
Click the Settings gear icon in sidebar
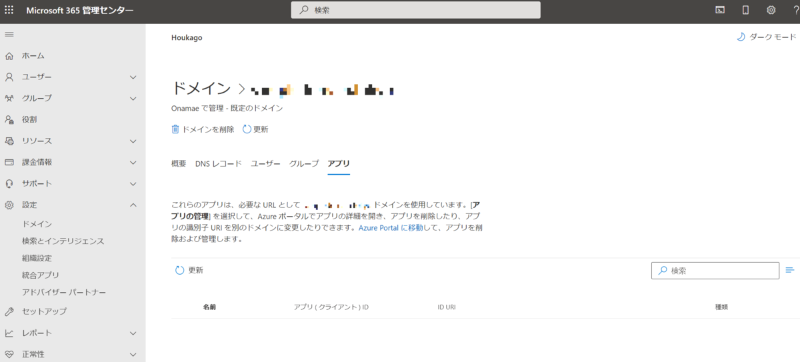coord(9,205)
